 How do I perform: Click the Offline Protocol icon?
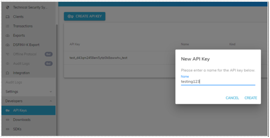(7, 54)
